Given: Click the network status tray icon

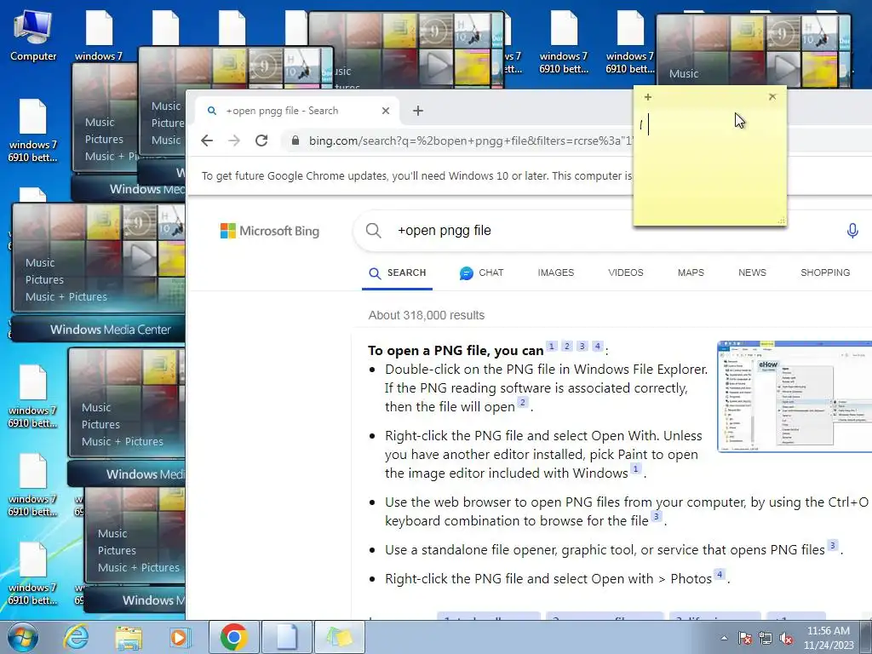Looking at the screenshot, I should pyautogui.click(x=766, y=638).
